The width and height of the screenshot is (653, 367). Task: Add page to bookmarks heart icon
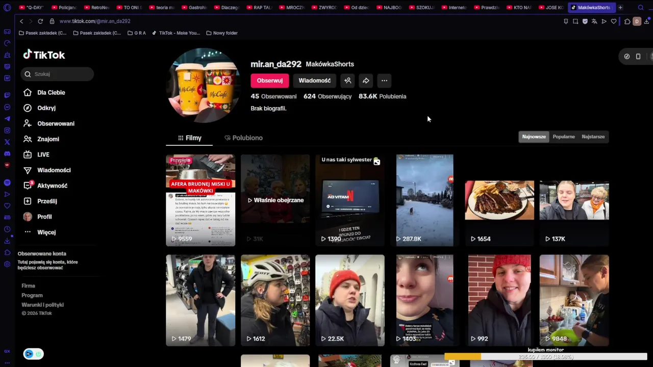pos(614,21)
